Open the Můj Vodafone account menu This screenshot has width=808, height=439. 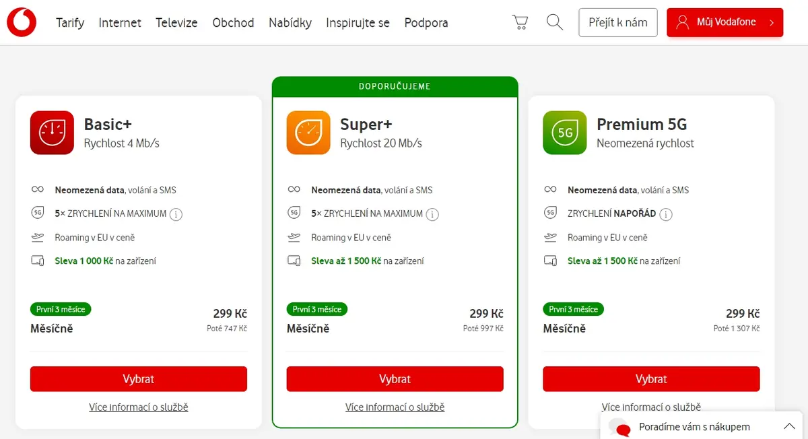[725, 22]
